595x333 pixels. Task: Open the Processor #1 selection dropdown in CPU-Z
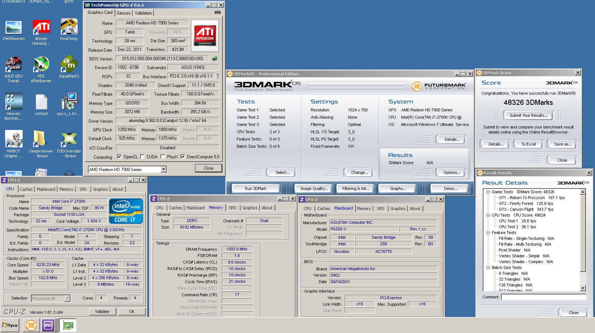pos(67,298)
